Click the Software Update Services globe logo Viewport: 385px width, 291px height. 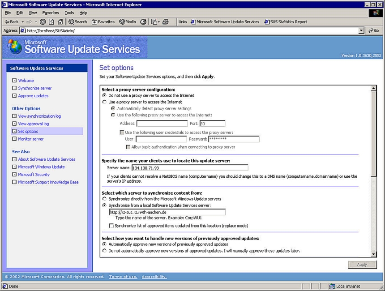(x=15, y=47)
